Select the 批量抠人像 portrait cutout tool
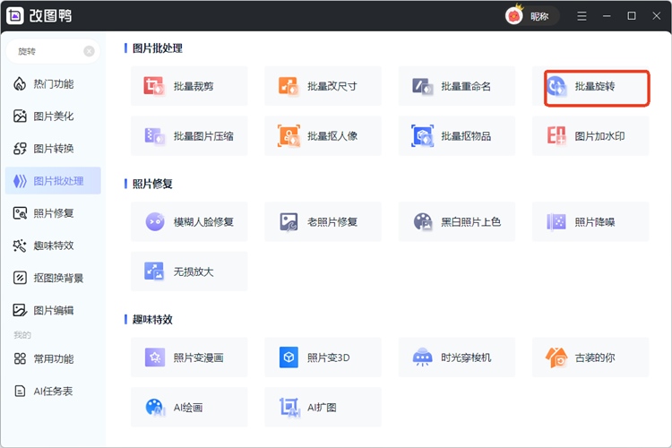 point(323,136)
